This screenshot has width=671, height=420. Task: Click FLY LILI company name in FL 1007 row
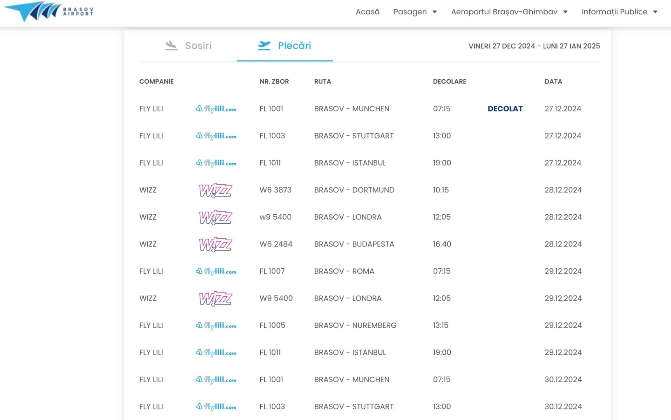tap(151, 271)
